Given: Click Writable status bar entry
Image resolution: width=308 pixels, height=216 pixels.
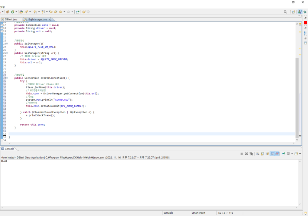Looking at the screenshot, I should coord(168,213).
